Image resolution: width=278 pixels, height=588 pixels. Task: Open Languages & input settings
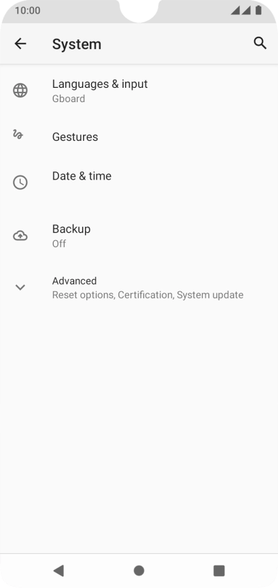pos(139,91)
